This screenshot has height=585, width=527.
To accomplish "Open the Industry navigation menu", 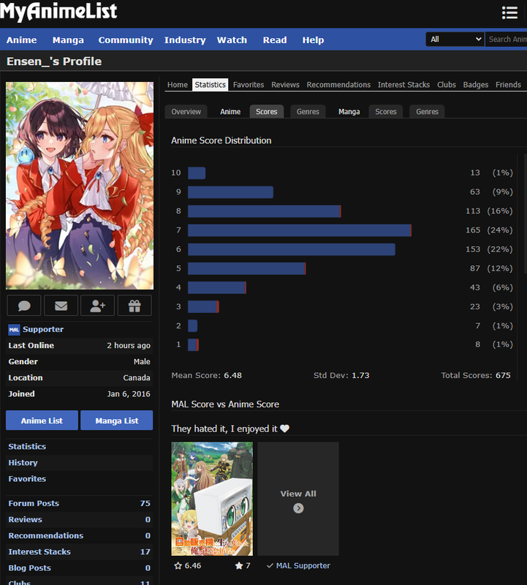I will tap(185, 40).
